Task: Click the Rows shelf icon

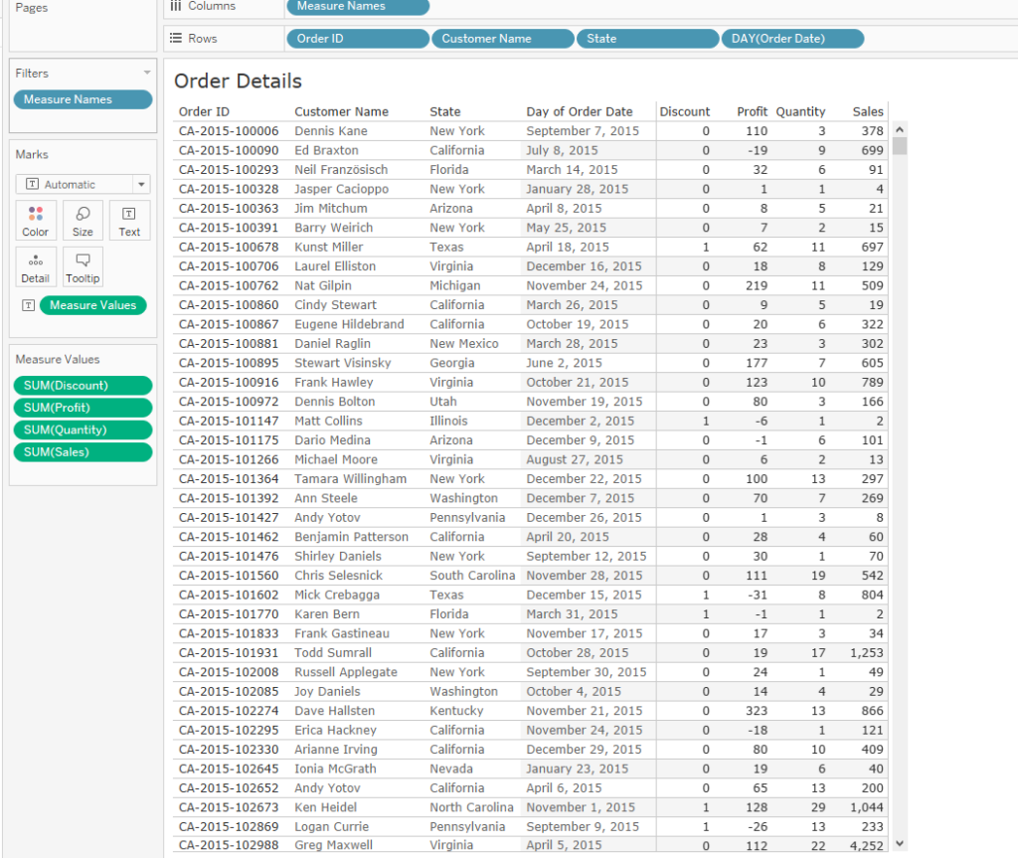Action: pos(176,39)
